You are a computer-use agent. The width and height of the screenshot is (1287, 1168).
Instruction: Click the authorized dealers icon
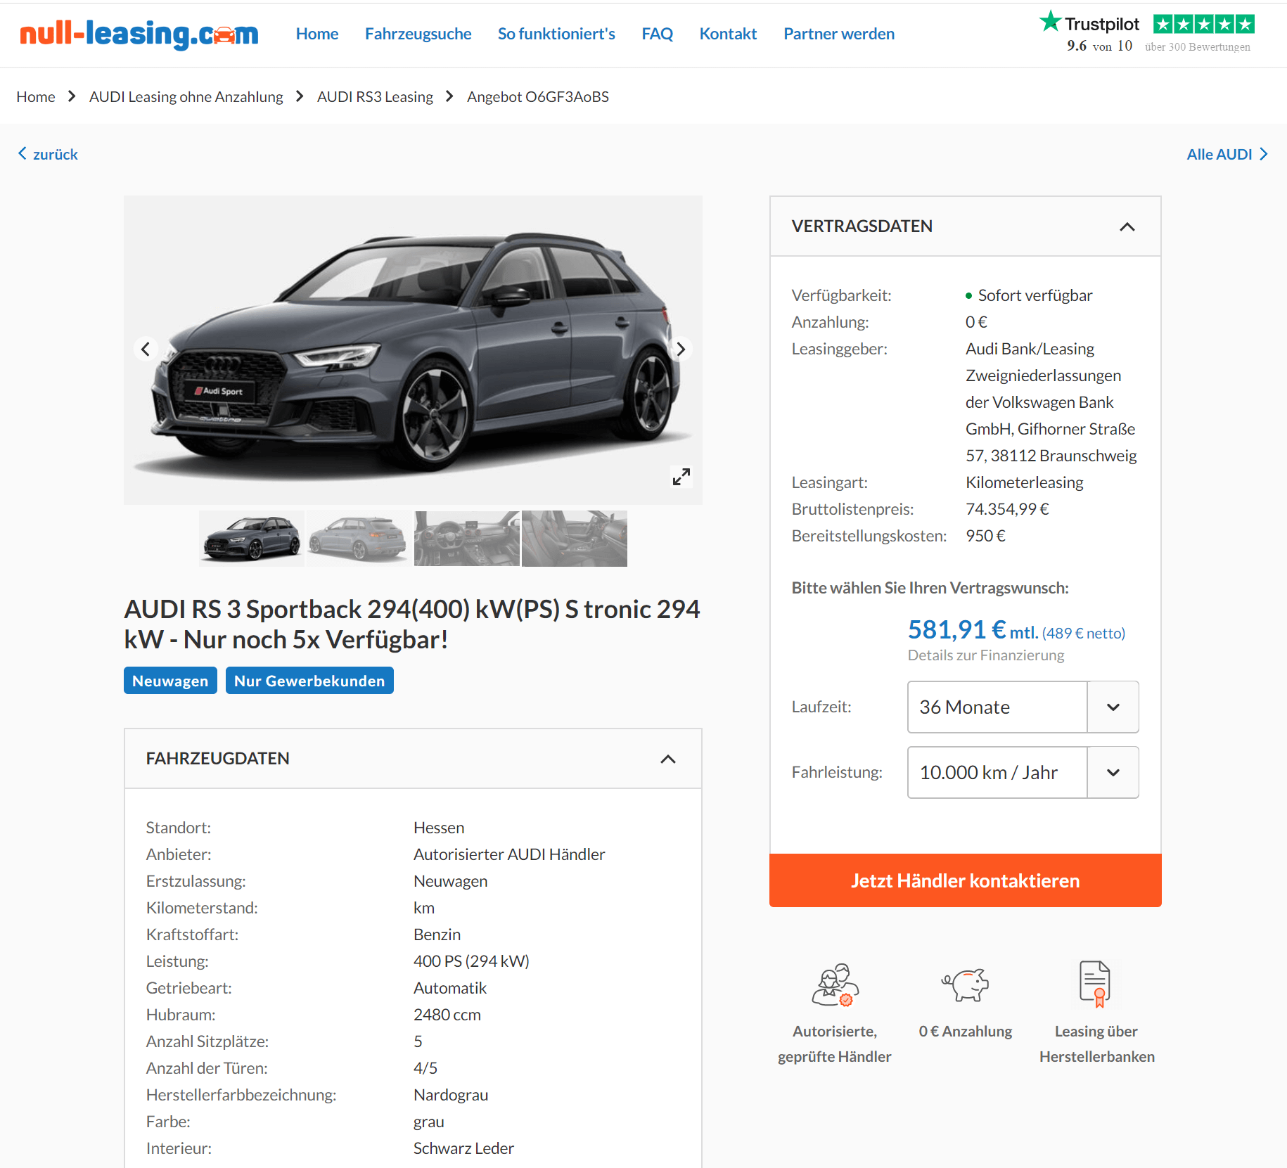pyautogui.click(x=835, y=984)
